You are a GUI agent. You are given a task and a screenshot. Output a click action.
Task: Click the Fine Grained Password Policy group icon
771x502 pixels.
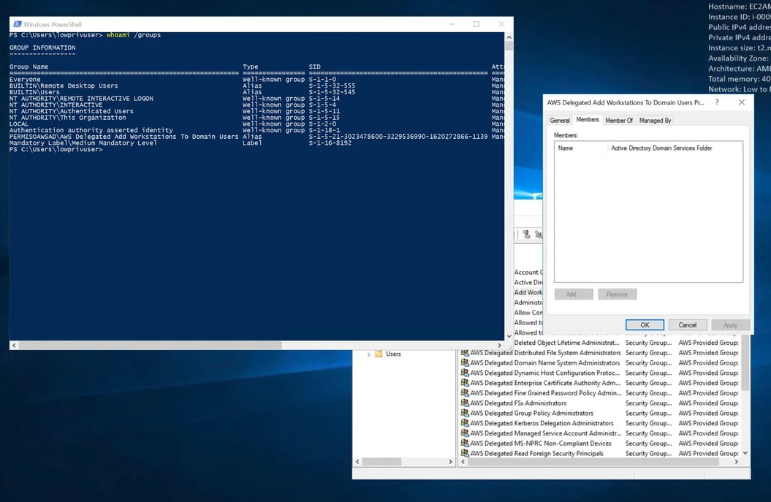pos(465,393)
